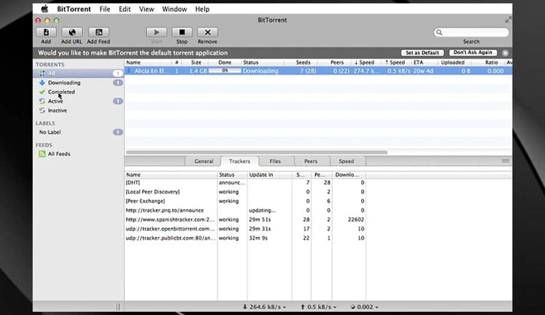Click the sidebar resize handle in status bar
Screen dimensions: 545x315
point(118,307)
